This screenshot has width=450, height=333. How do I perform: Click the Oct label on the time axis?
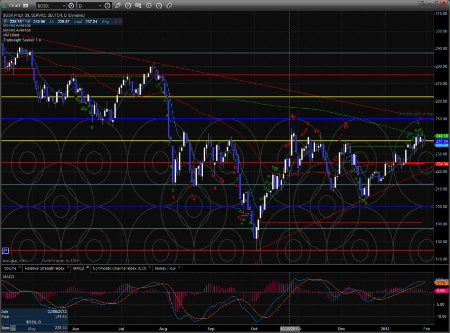(254, 329)
